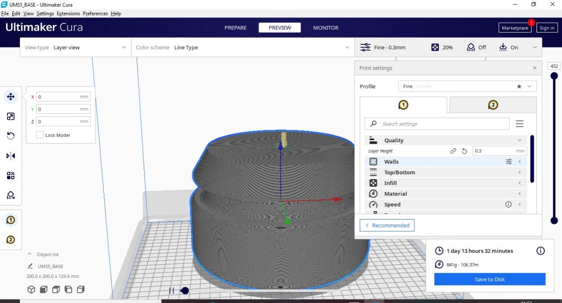Click the bottom handle of layer slider
Image resolution: width=562 pixels, height=303 pixels.
click(x=554, y=220)
